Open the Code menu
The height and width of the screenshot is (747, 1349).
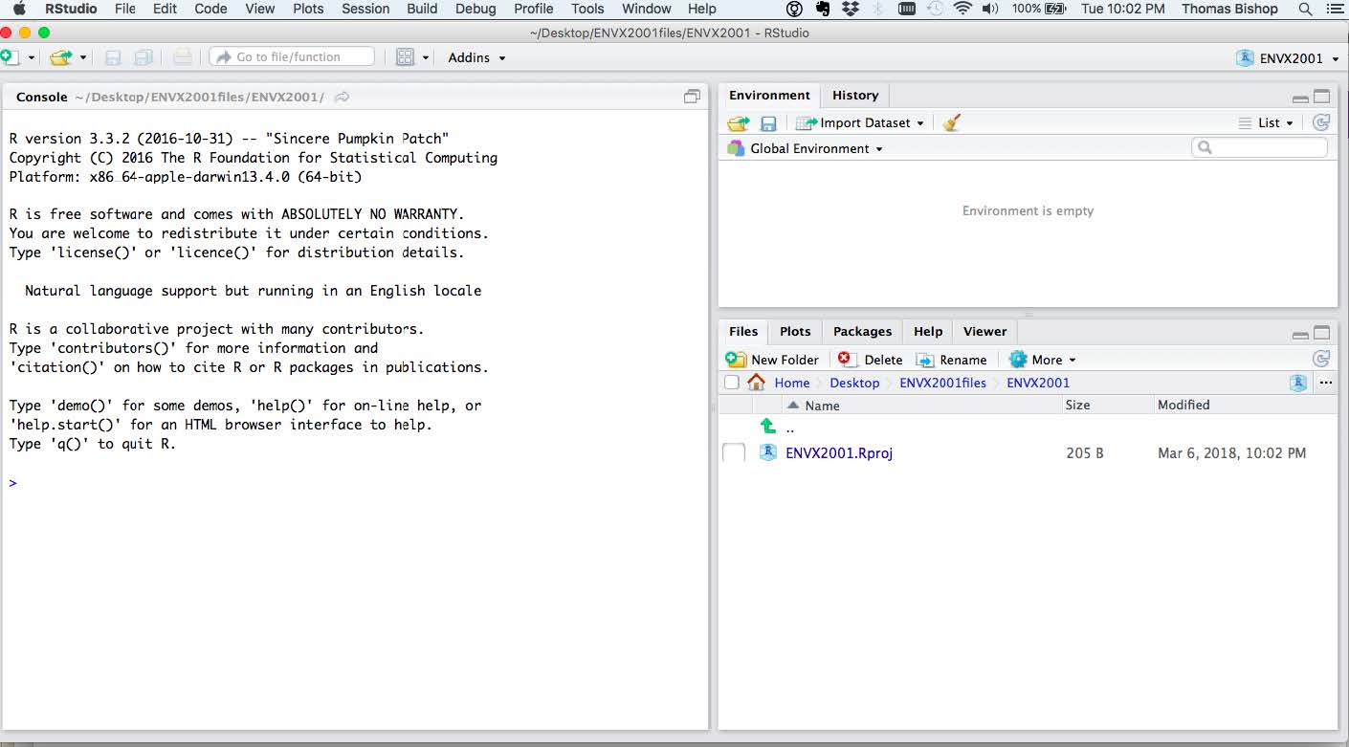point(210,9)
